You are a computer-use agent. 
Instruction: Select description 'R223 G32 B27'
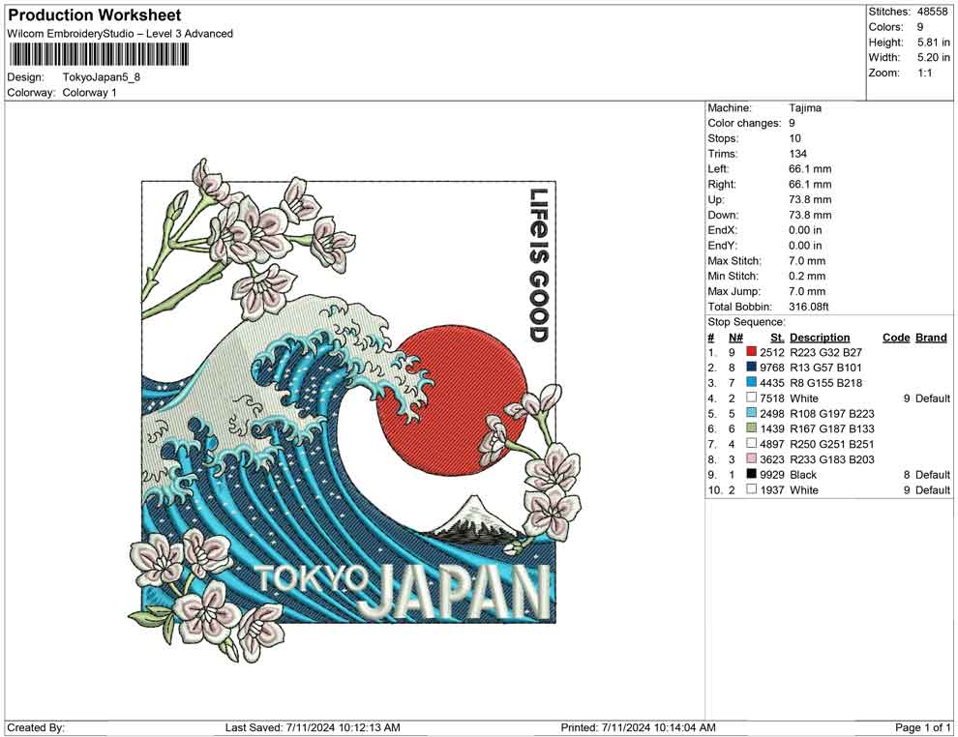[825, 352]
